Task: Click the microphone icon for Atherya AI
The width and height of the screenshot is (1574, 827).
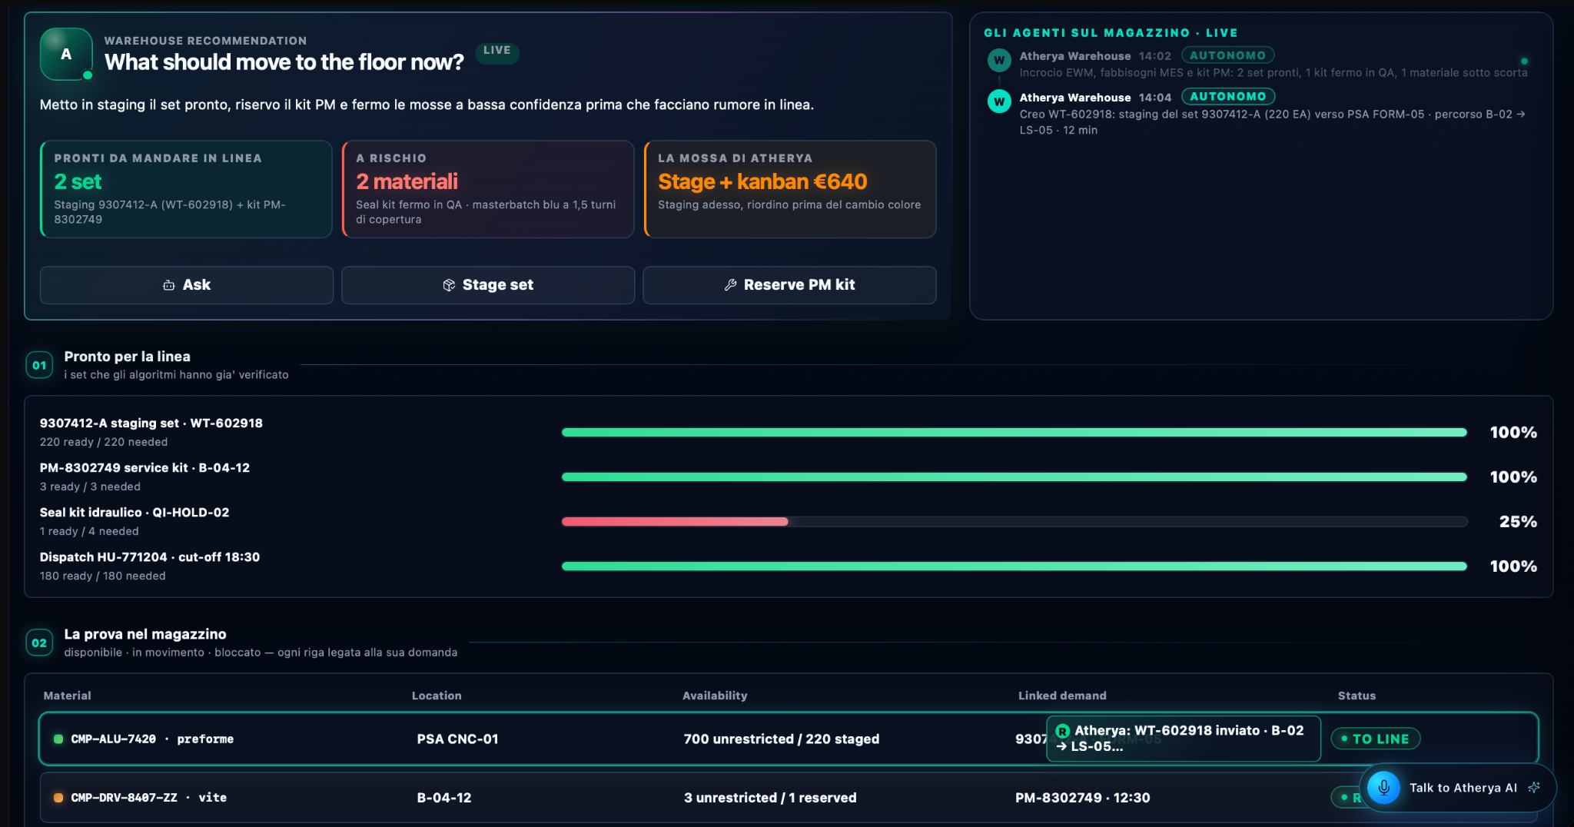Action: point(1383,788)
